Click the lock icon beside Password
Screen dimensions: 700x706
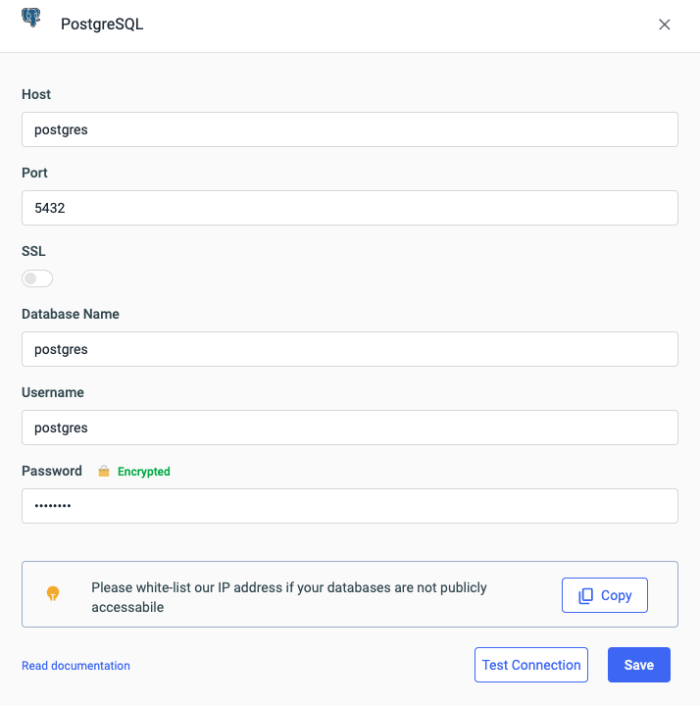click(104, 472)
